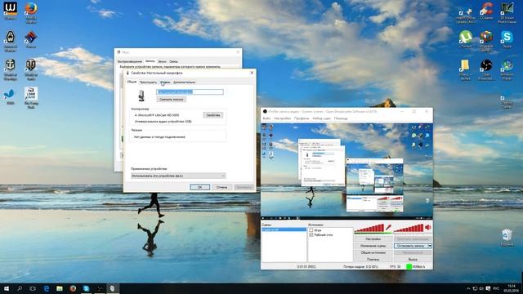
Task: Open the 'Настройки' menu in OBS
Action: coord(282,118)
